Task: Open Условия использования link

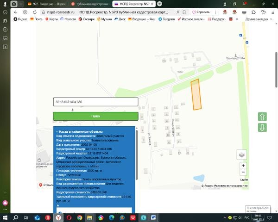Action: (231, 186)
